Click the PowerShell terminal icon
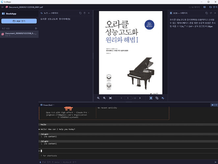 point(41,105)
